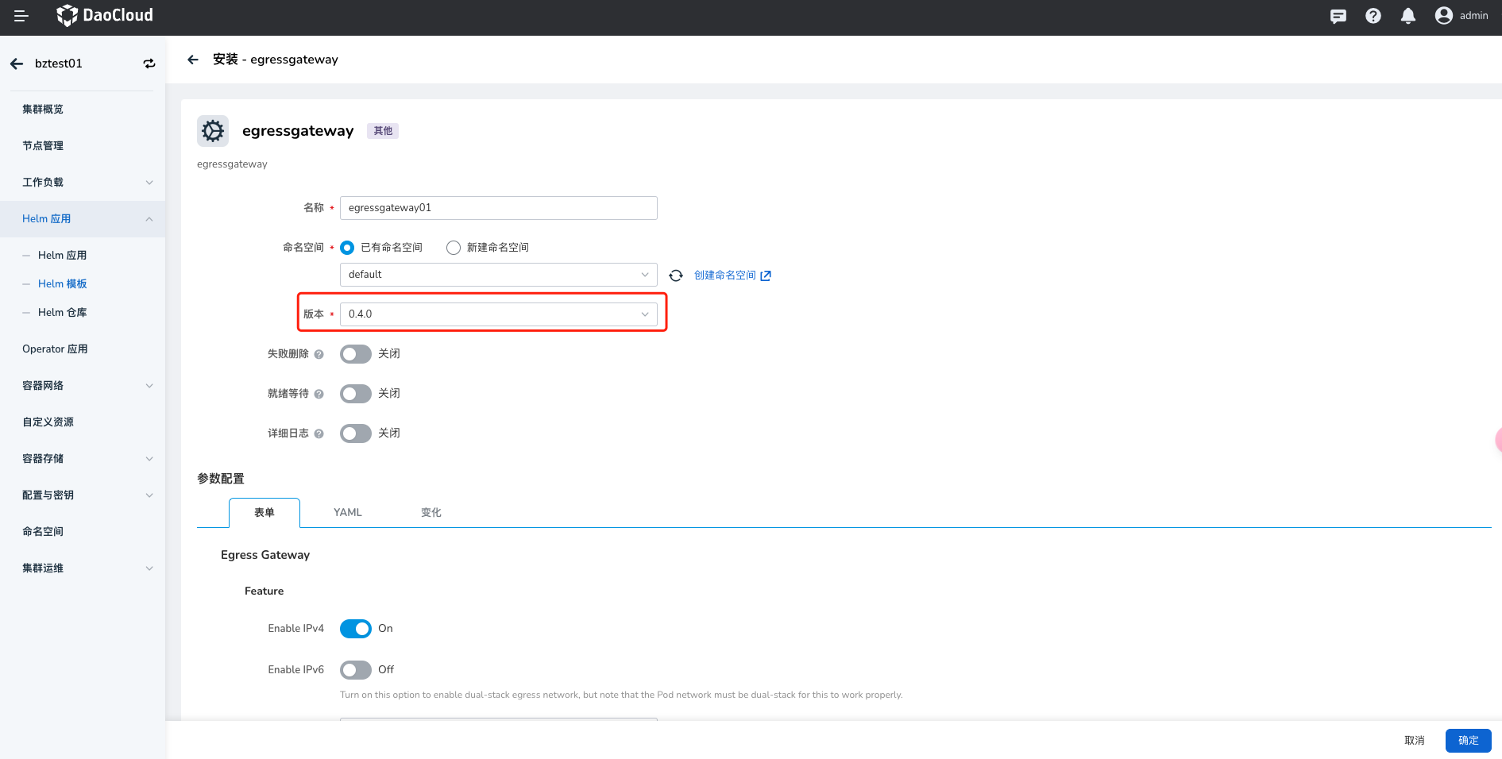Click the cluster switch icon beside bztest01
The width and height of the screenshot is (1502, 759).
149,64
